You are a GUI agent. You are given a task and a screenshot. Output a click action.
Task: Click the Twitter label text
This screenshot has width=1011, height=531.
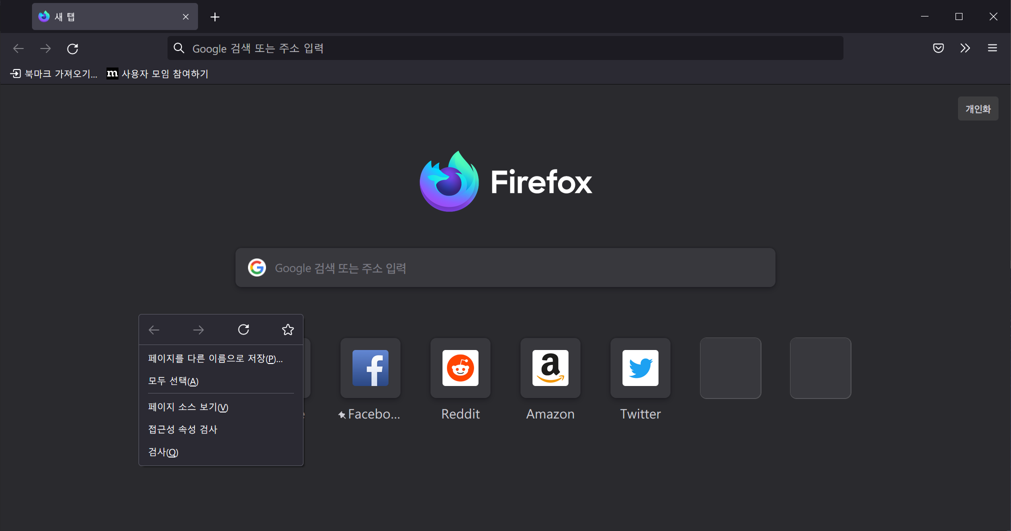[x=640, y=414]
